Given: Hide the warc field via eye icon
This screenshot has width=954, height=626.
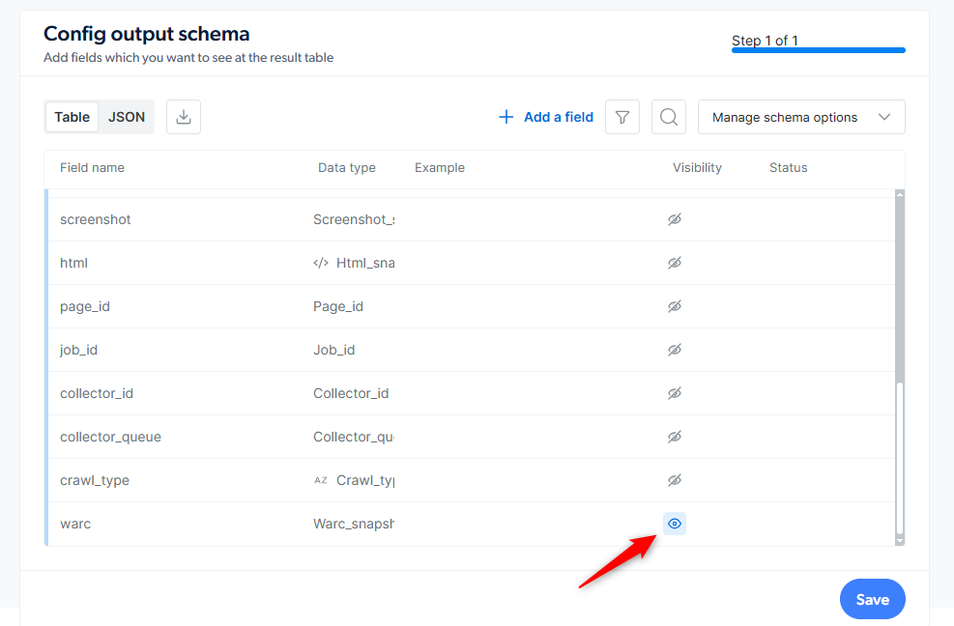Looking at the screenshot, I should tap(674, 524).
